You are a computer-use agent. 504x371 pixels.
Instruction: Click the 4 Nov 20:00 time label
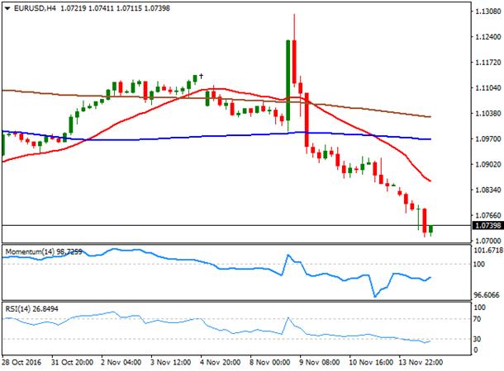point(220,362)
